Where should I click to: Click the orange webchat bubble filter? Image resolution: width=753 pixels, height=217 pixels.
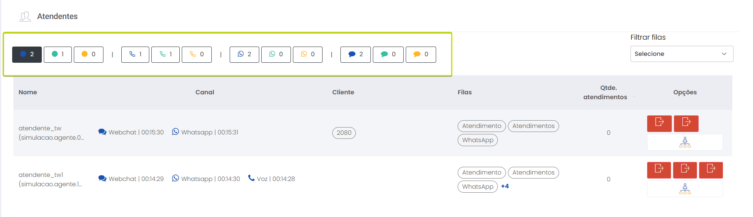pyautogui.click(x=421, y=55)
